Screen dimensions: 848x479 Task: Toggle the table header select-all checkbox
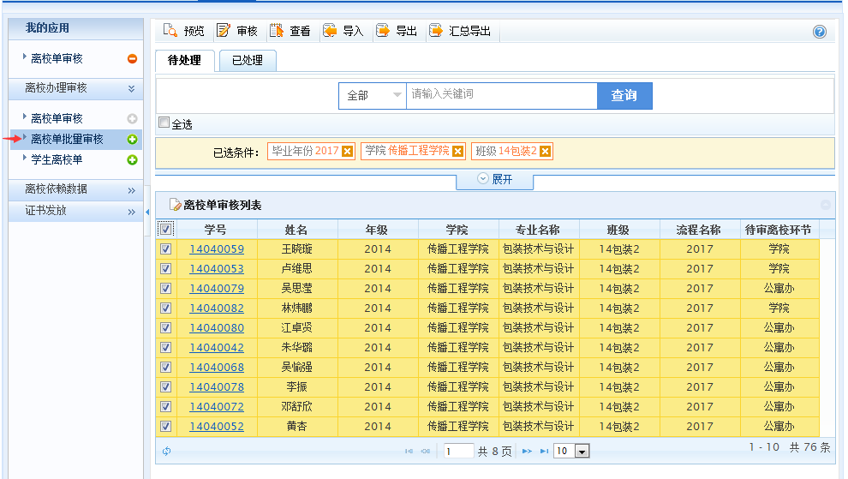tap(165, 229)
